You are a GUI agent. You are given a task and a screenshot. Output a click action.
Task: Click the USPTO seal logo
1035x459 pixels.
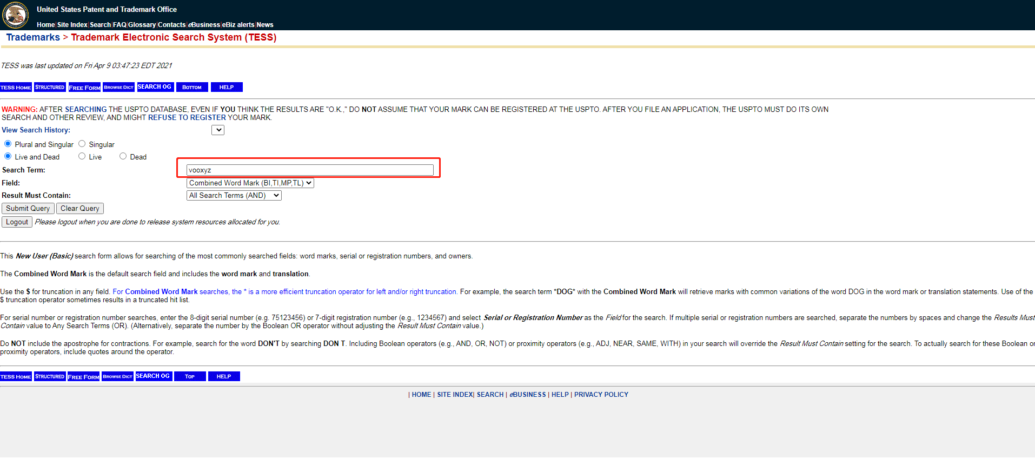tap(16, 15)
